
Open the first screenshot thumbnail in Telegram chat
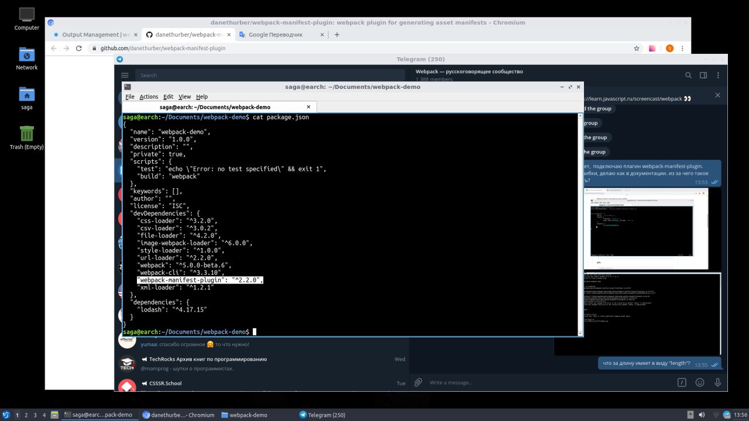(646, 228)
